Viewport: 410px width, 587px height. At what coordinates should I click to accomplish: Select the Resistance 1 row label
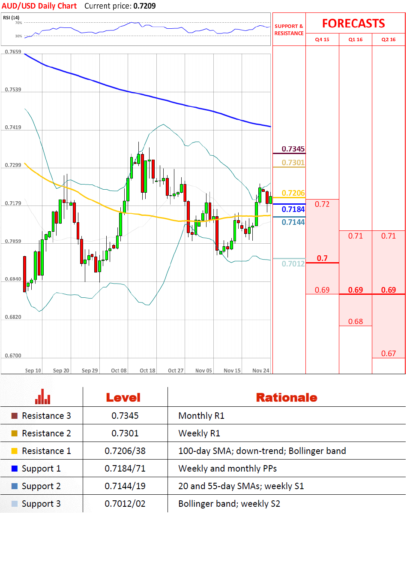46,451
